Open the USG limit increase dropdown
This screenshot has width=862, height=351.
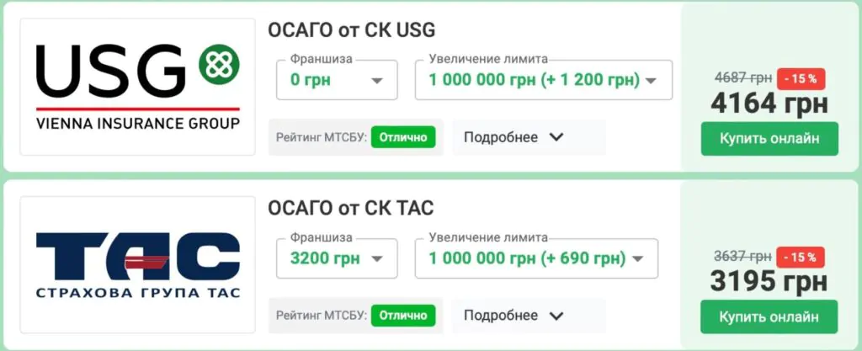[543, 80]
